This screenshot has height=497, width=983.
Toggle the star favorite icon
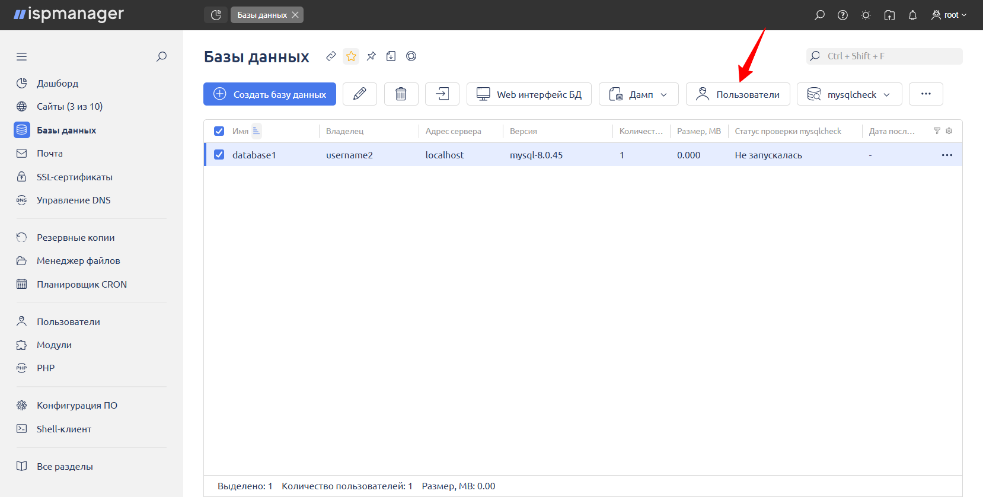[x=351, y=56]
